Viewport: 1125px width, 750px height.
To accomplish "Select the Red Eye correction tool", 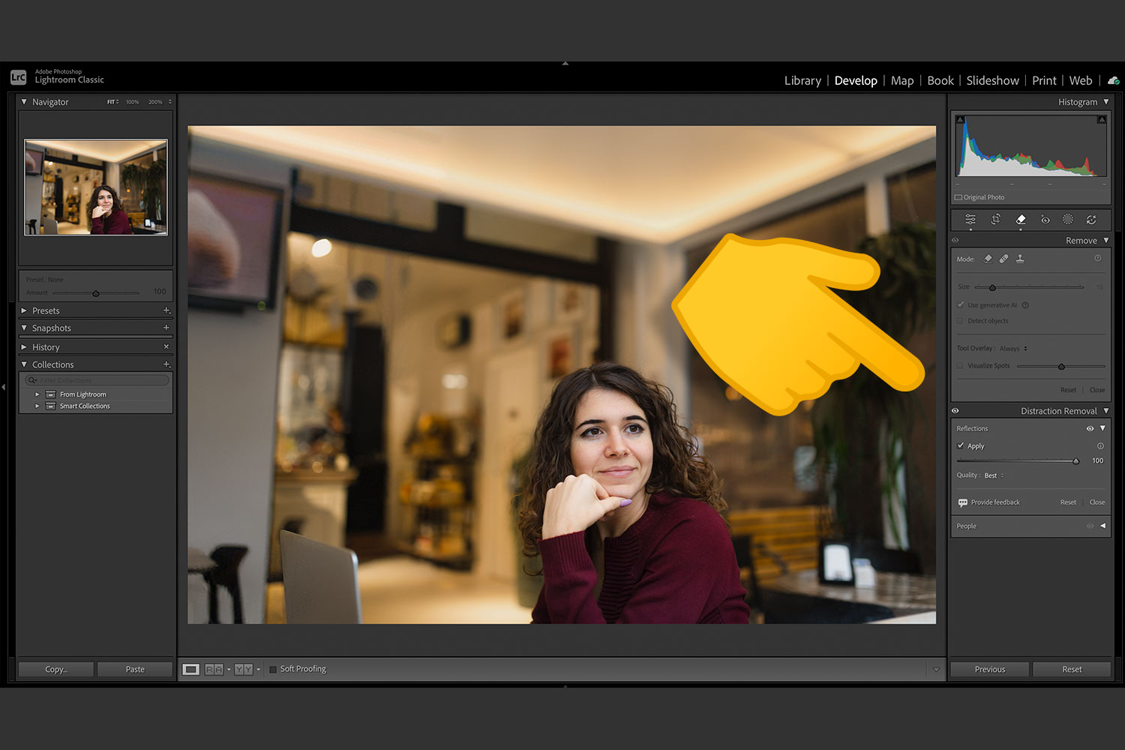I will pyautogui.click(x=1045, y=220).
